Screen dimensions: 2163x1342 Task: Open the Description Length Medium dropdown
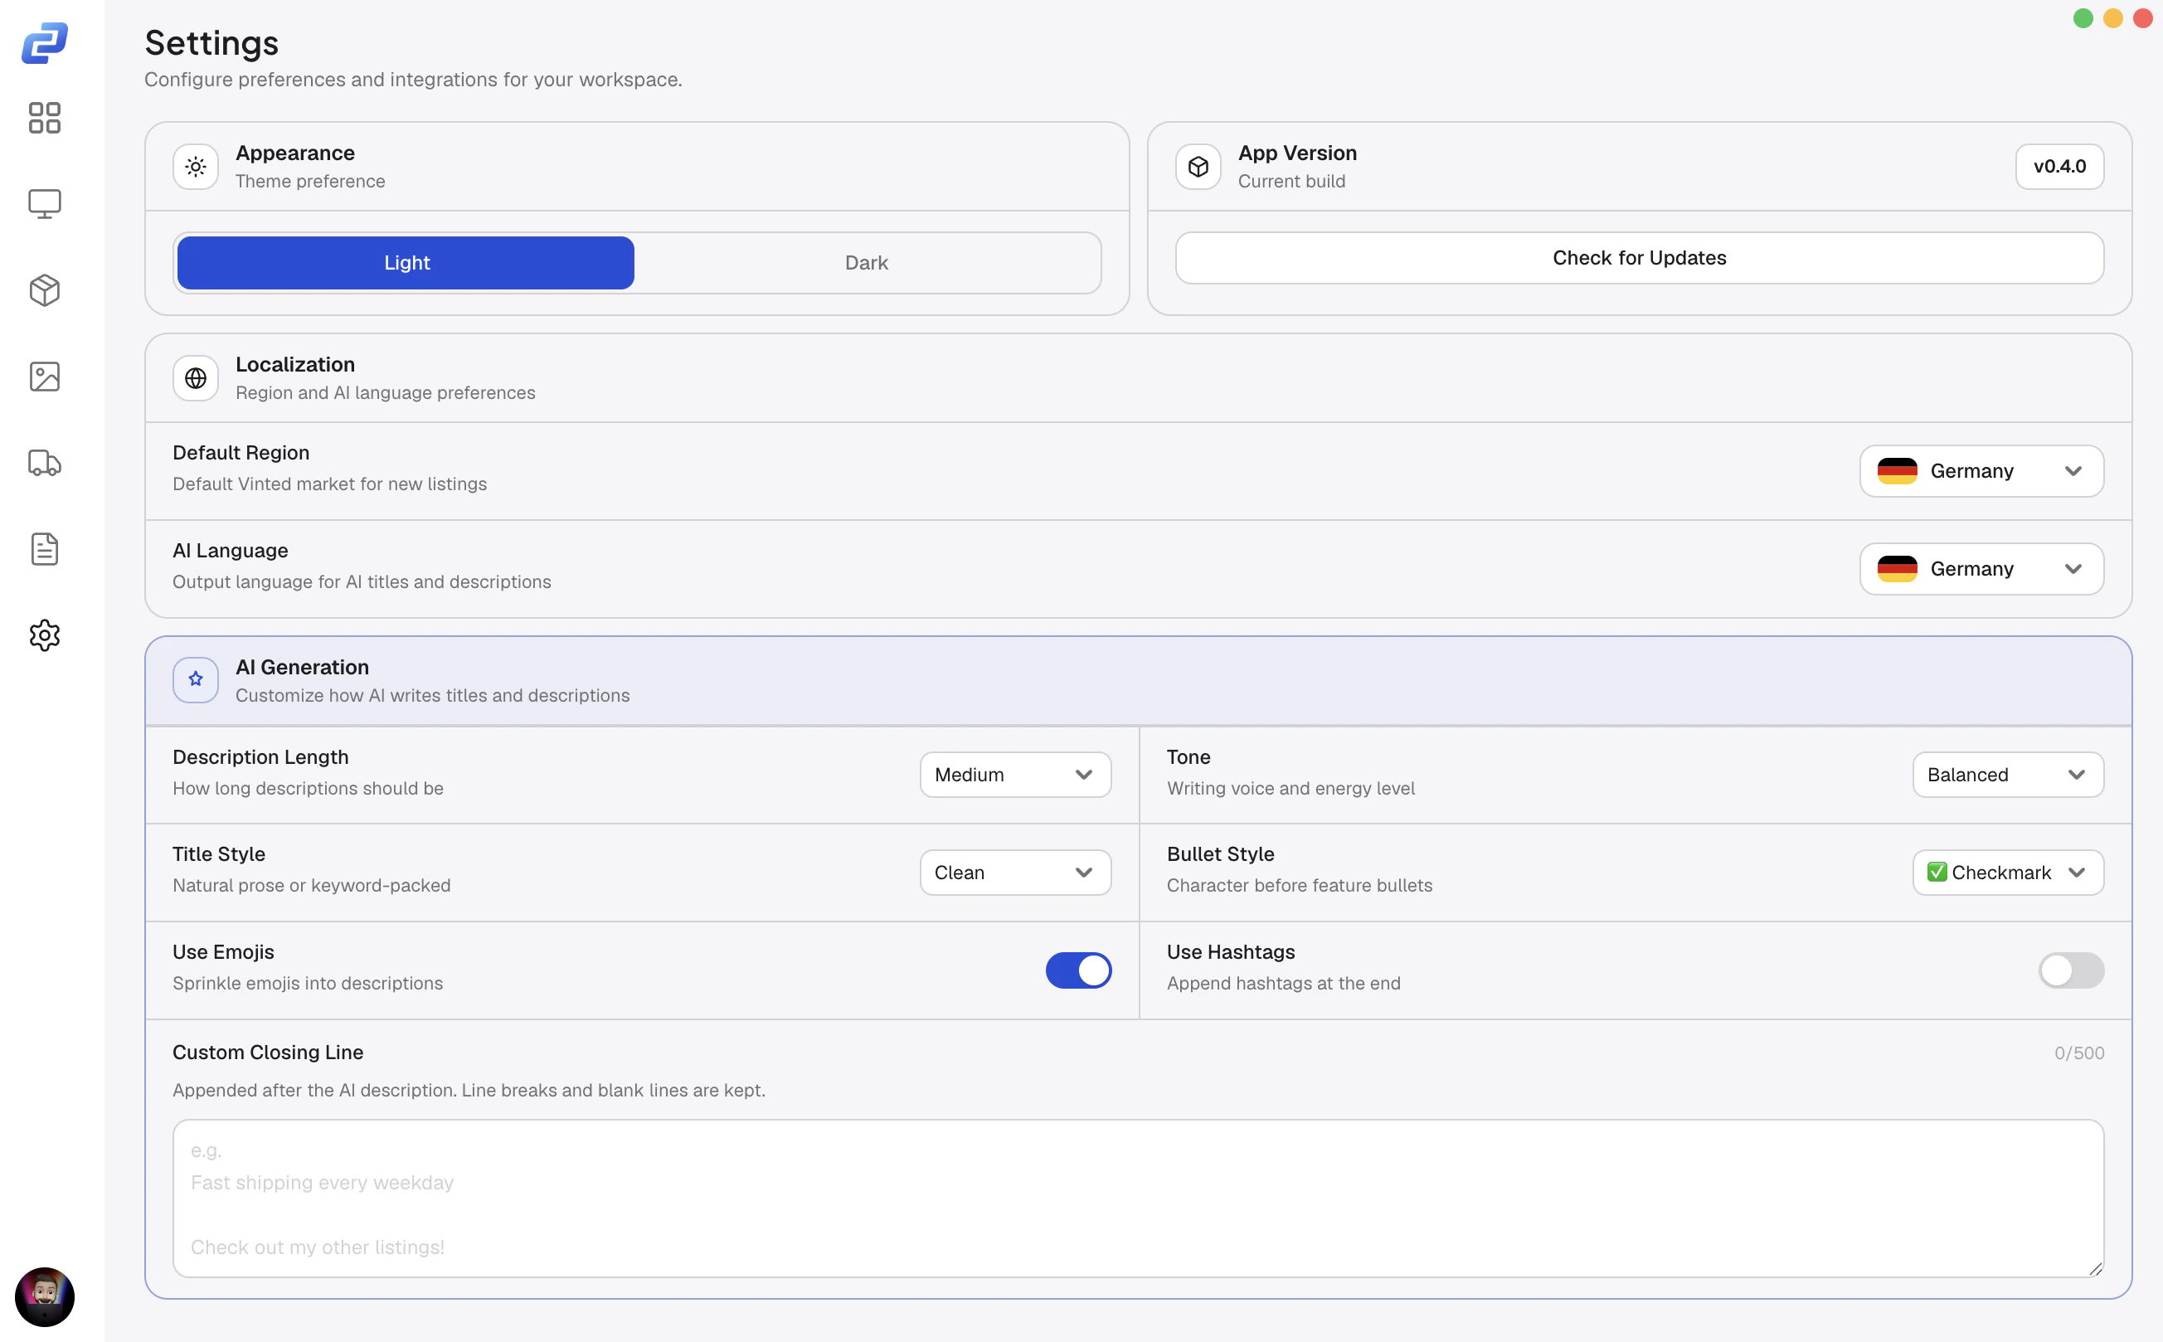[1015, 775]
